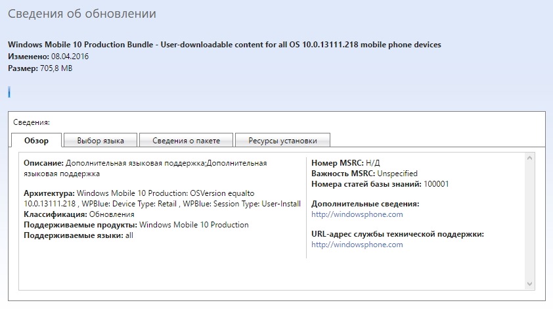Click the Архитектура OSVersion equalto text

click(162, 199)
